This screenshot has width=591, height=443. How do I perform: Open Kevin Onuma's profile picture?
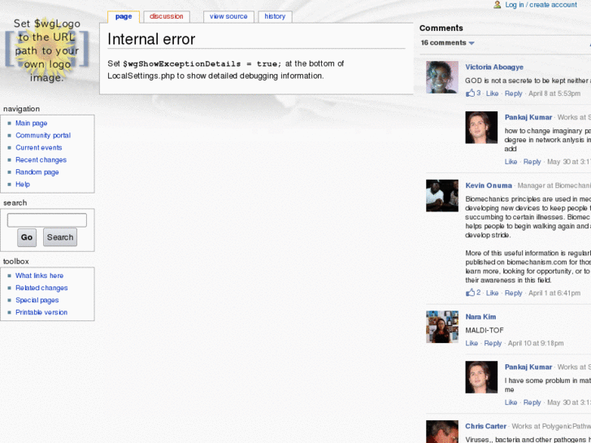[442, 196]
